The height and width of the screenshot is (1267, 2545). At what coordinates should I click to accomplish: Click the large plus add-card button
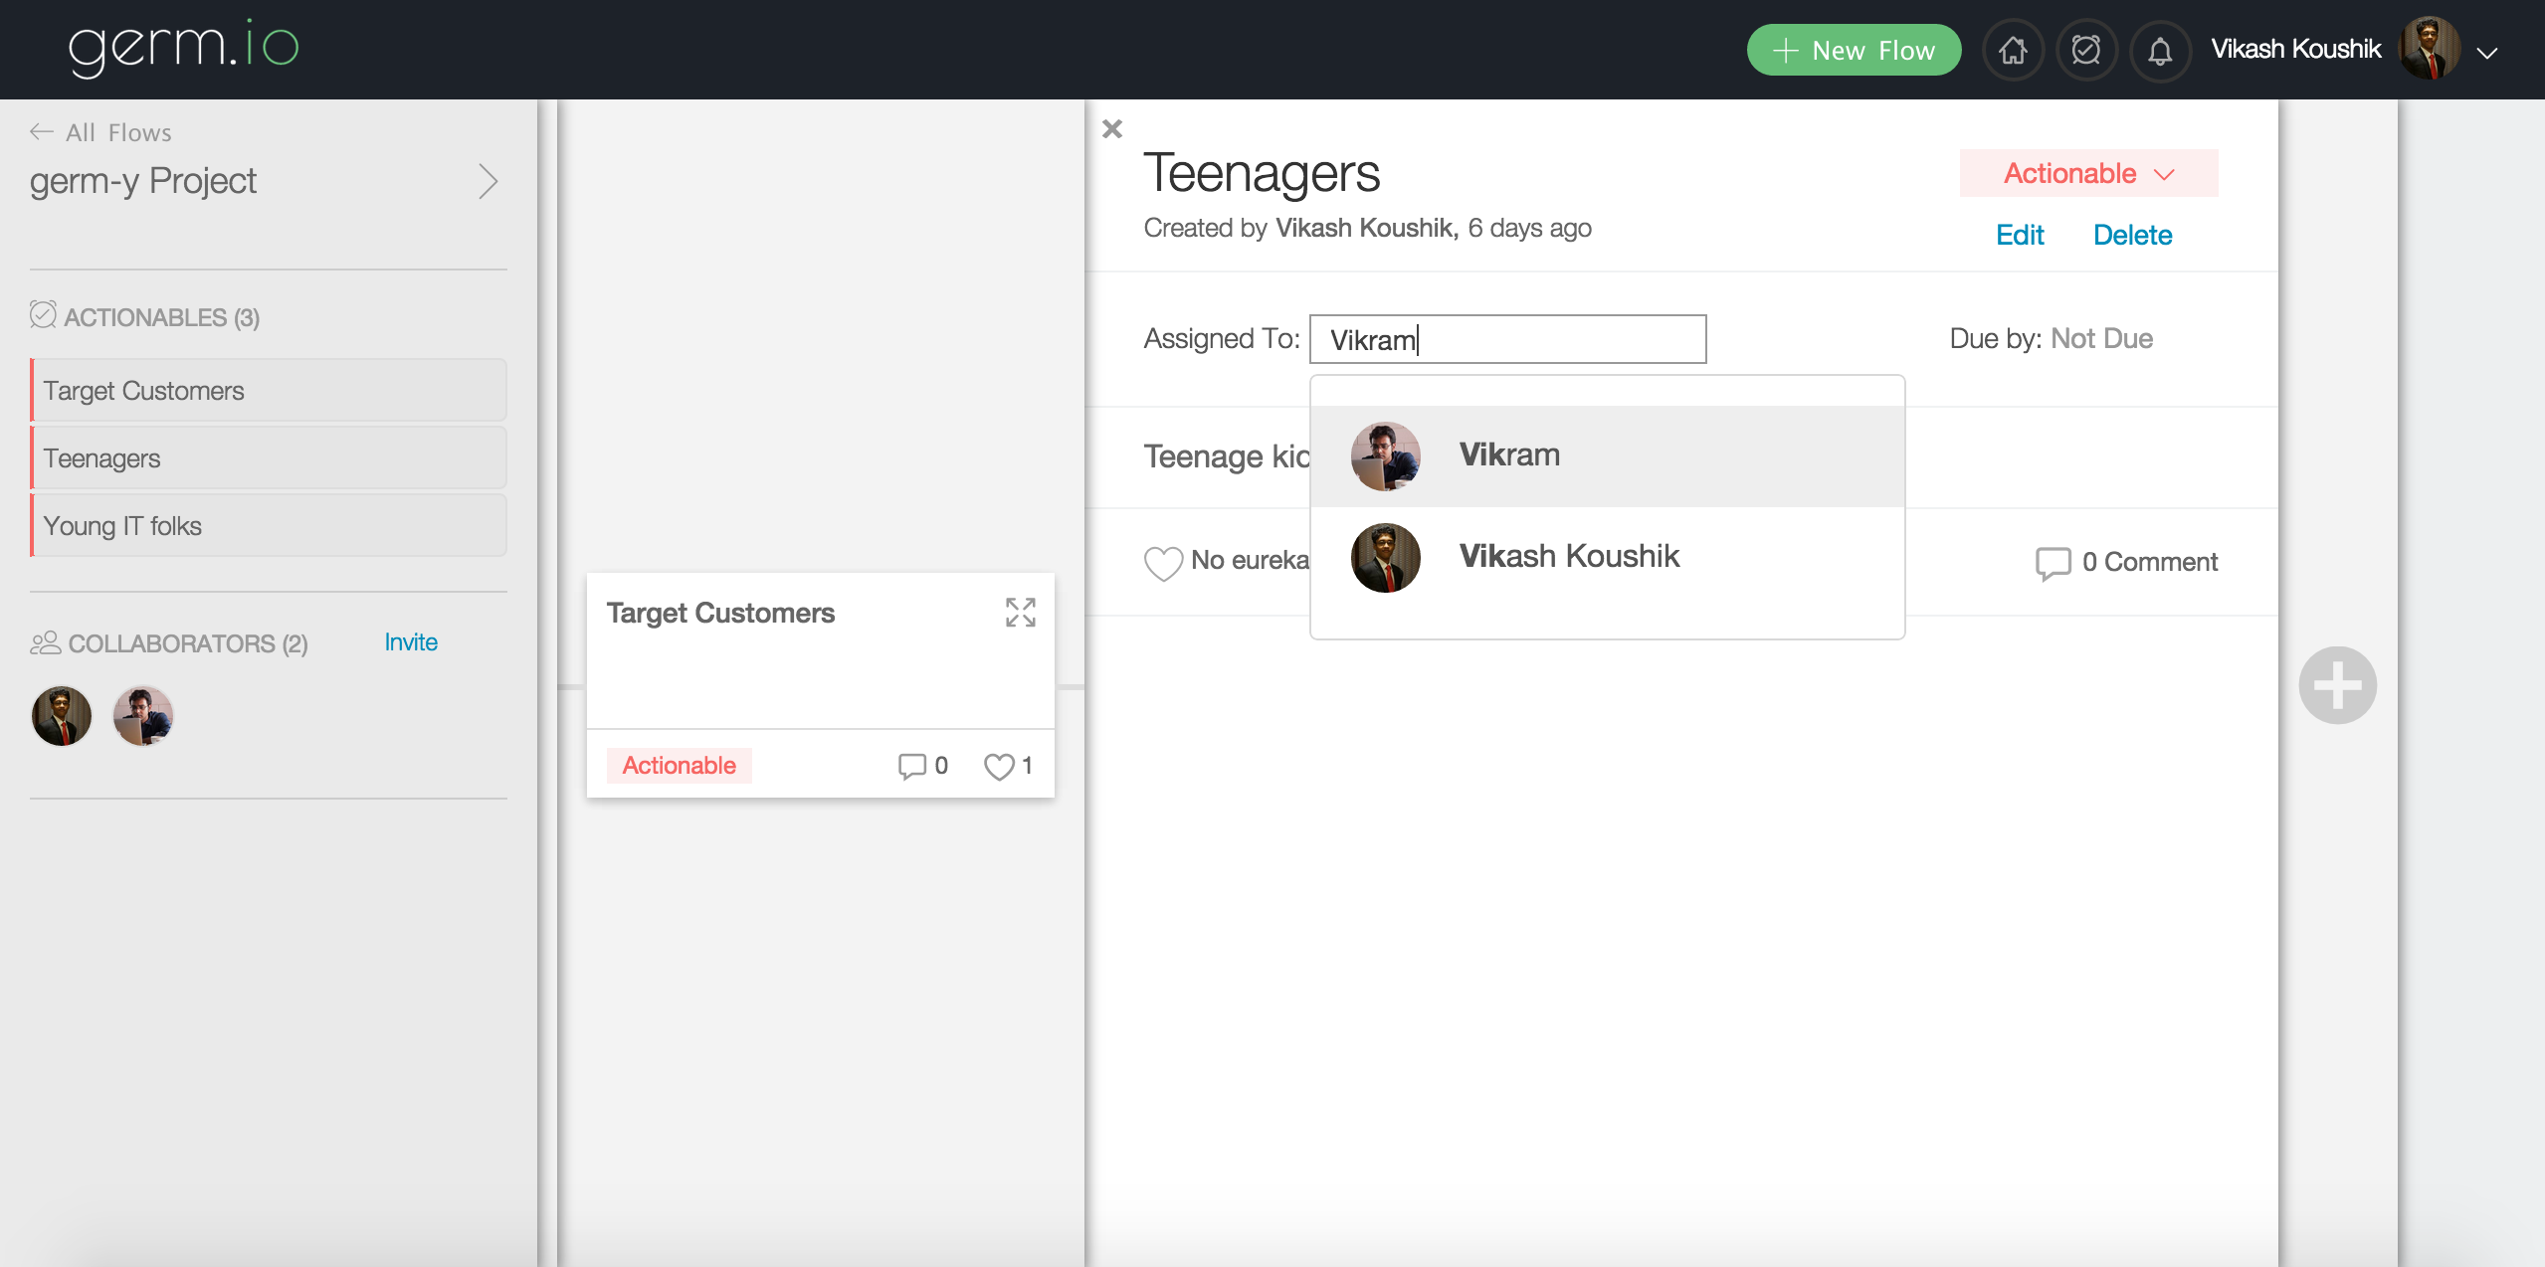(x=2337, y=685)
